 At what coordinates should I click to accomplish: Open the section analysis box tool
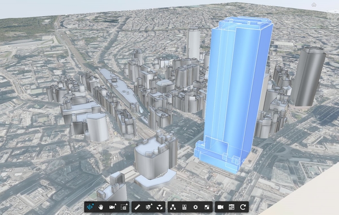coord(148,207)
